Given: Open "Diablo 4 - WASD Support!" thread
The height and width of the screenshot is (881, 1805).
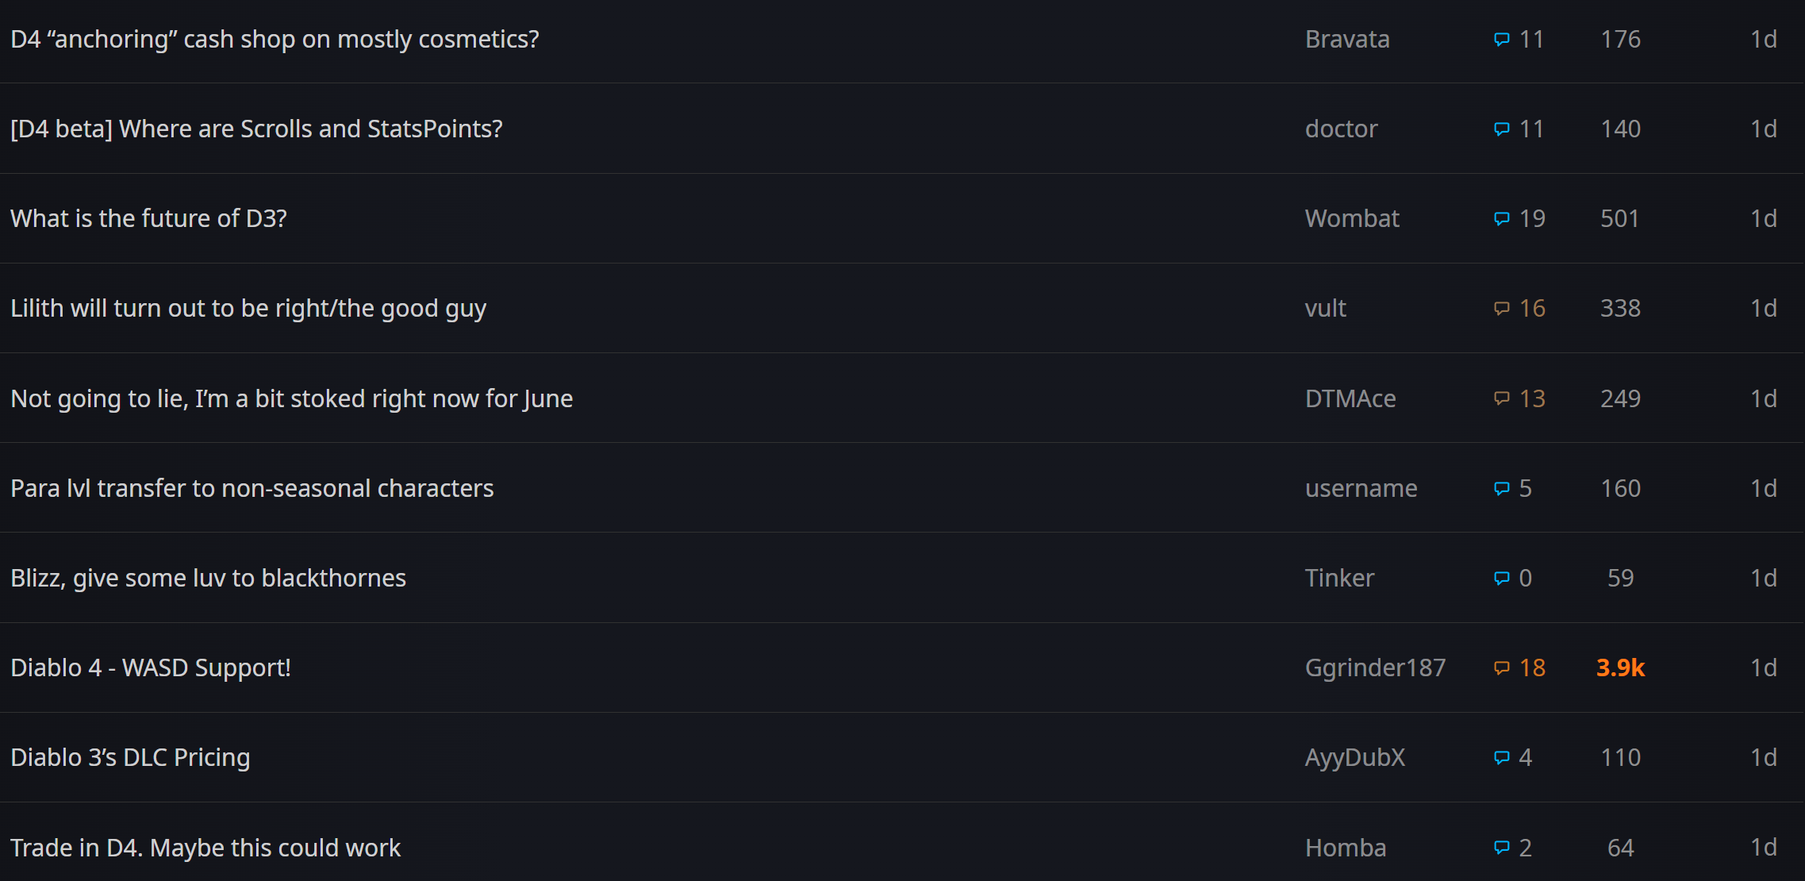Looking at the screenshot, I should click(x=151, y=667).
